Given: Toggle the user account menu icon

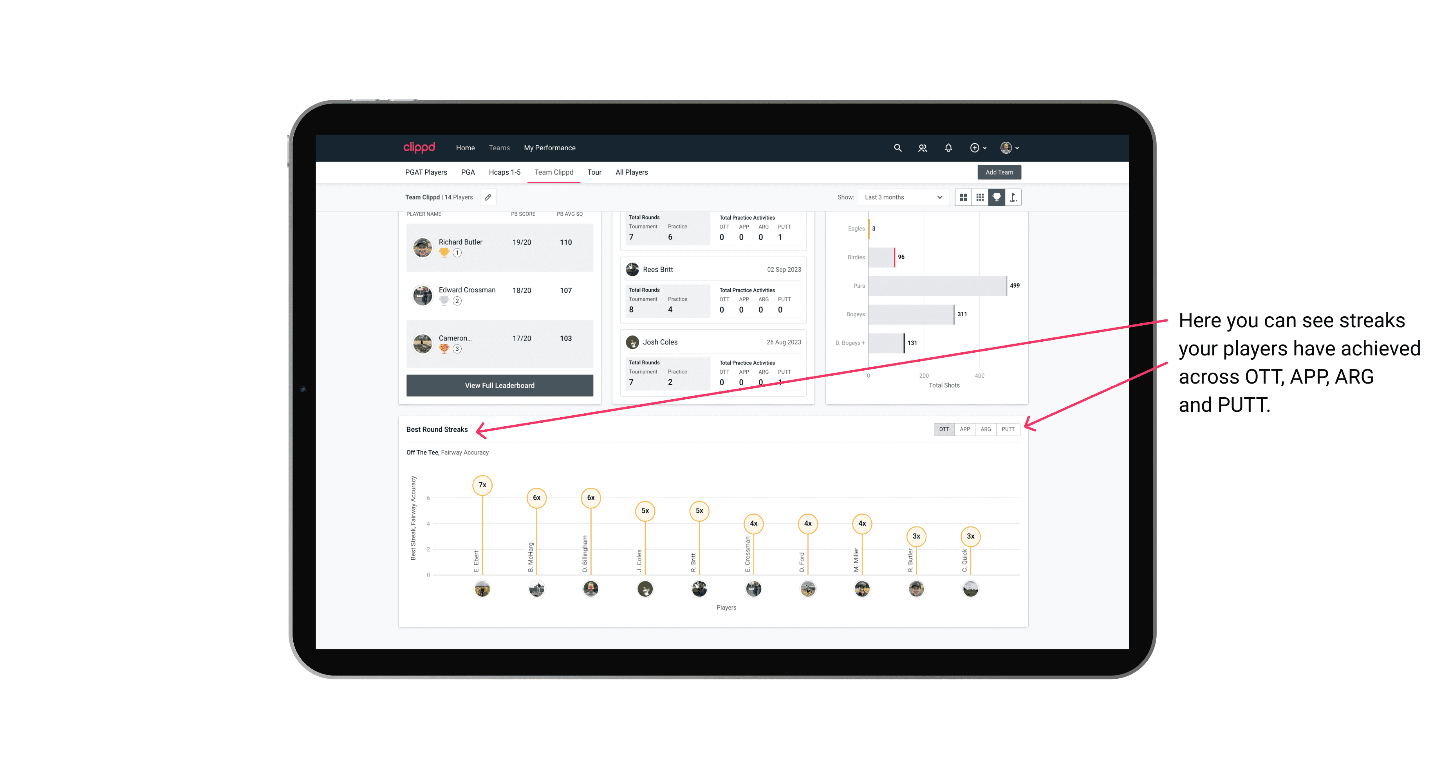Looking at the screenshot, I should [1008, 148].
